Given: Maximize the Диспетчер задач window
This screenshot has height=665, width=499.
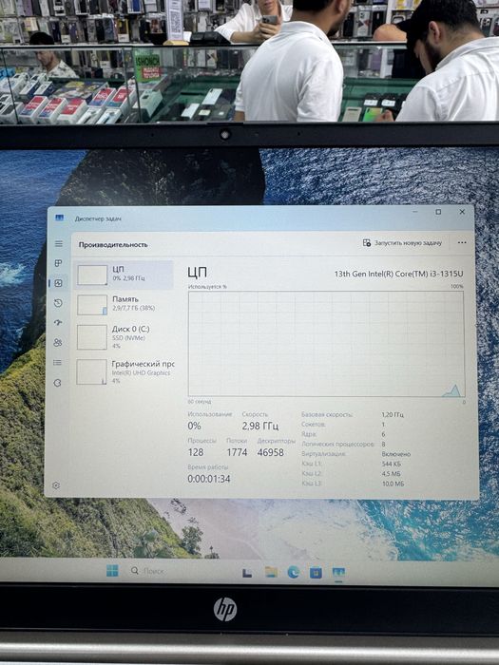Looking at the screenshot, I should click(438, 212).
